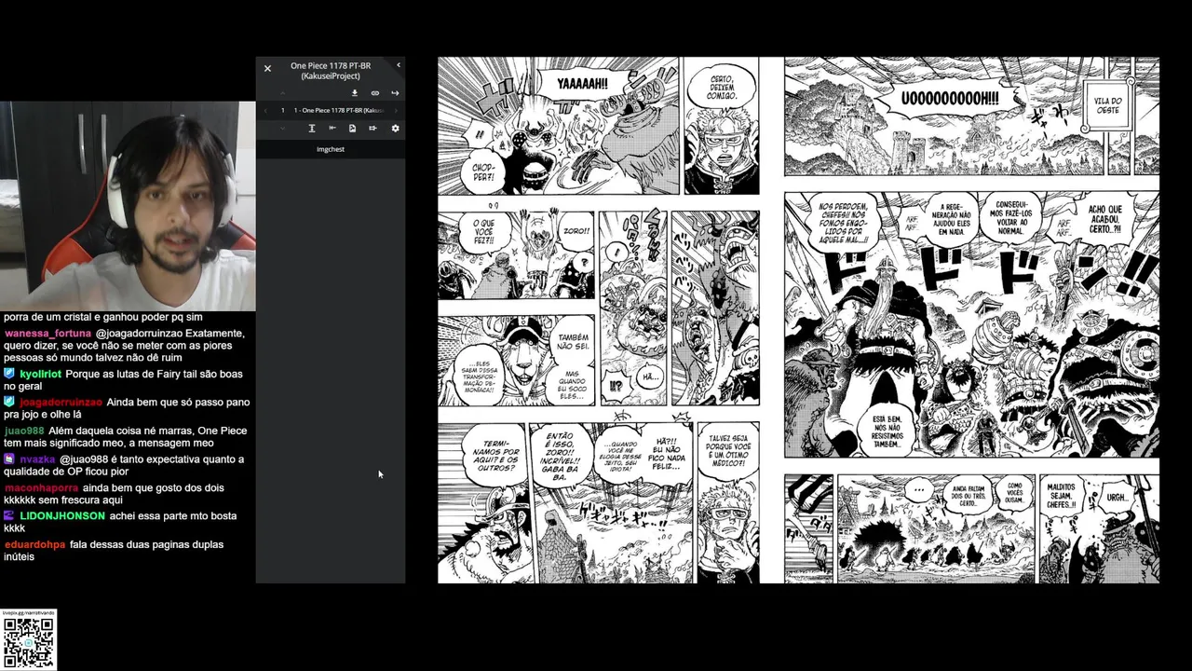Toggle the reading direction icon
1192x671 pixels.
[332, 128]
